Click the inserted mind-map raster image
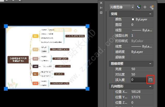Screen dimensions: 165x107 [47, 57]
